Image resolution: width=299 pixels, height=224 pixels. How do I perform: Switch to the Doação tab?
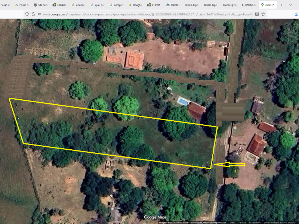coord(135,5)
